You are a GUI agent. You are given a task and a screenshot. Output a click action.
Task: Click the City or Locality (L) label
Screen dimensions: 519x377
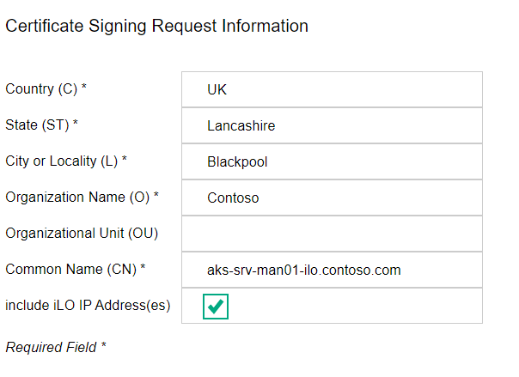(x=62, y=161)
